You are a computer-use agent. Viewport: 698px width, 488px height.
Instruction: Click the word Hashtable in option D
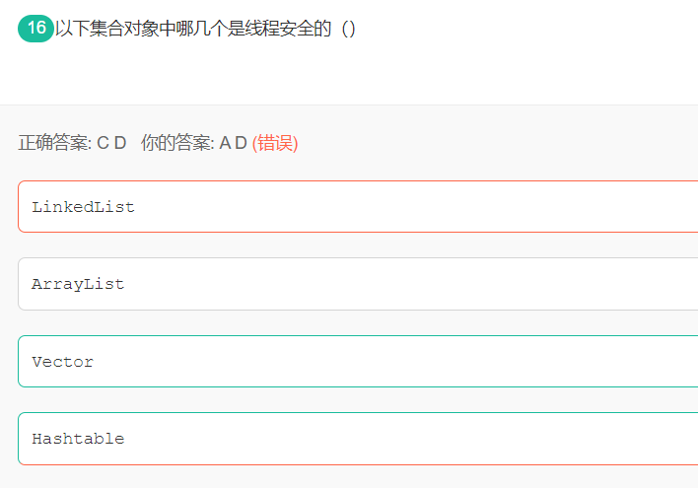click(x=78, y=439)
